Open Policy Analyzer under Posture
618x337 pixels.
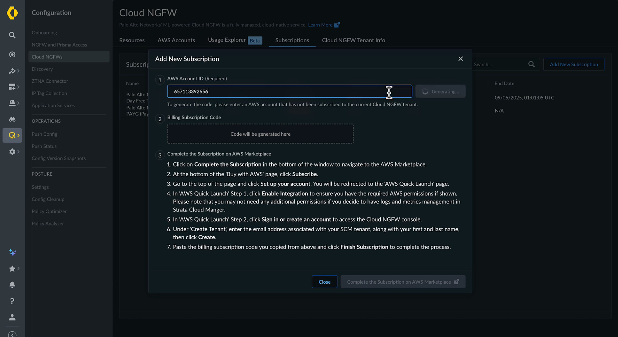pos(48,224)
